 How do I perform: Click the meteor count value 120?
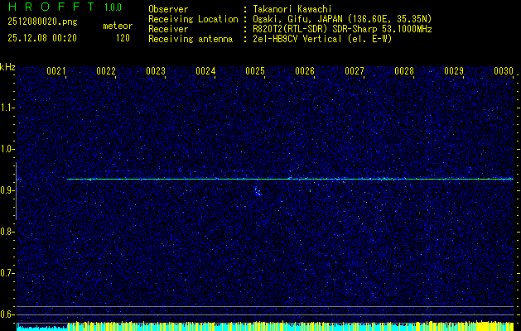tap(123, 38)
